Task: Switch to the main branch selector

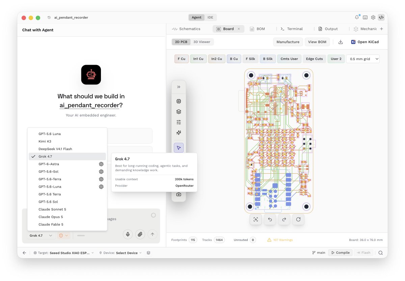Action: point(319,253)
